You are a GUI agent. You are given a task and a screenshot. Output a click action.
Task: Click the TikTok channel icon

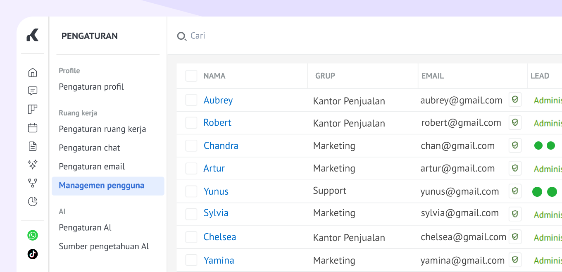tap(33, 254)
